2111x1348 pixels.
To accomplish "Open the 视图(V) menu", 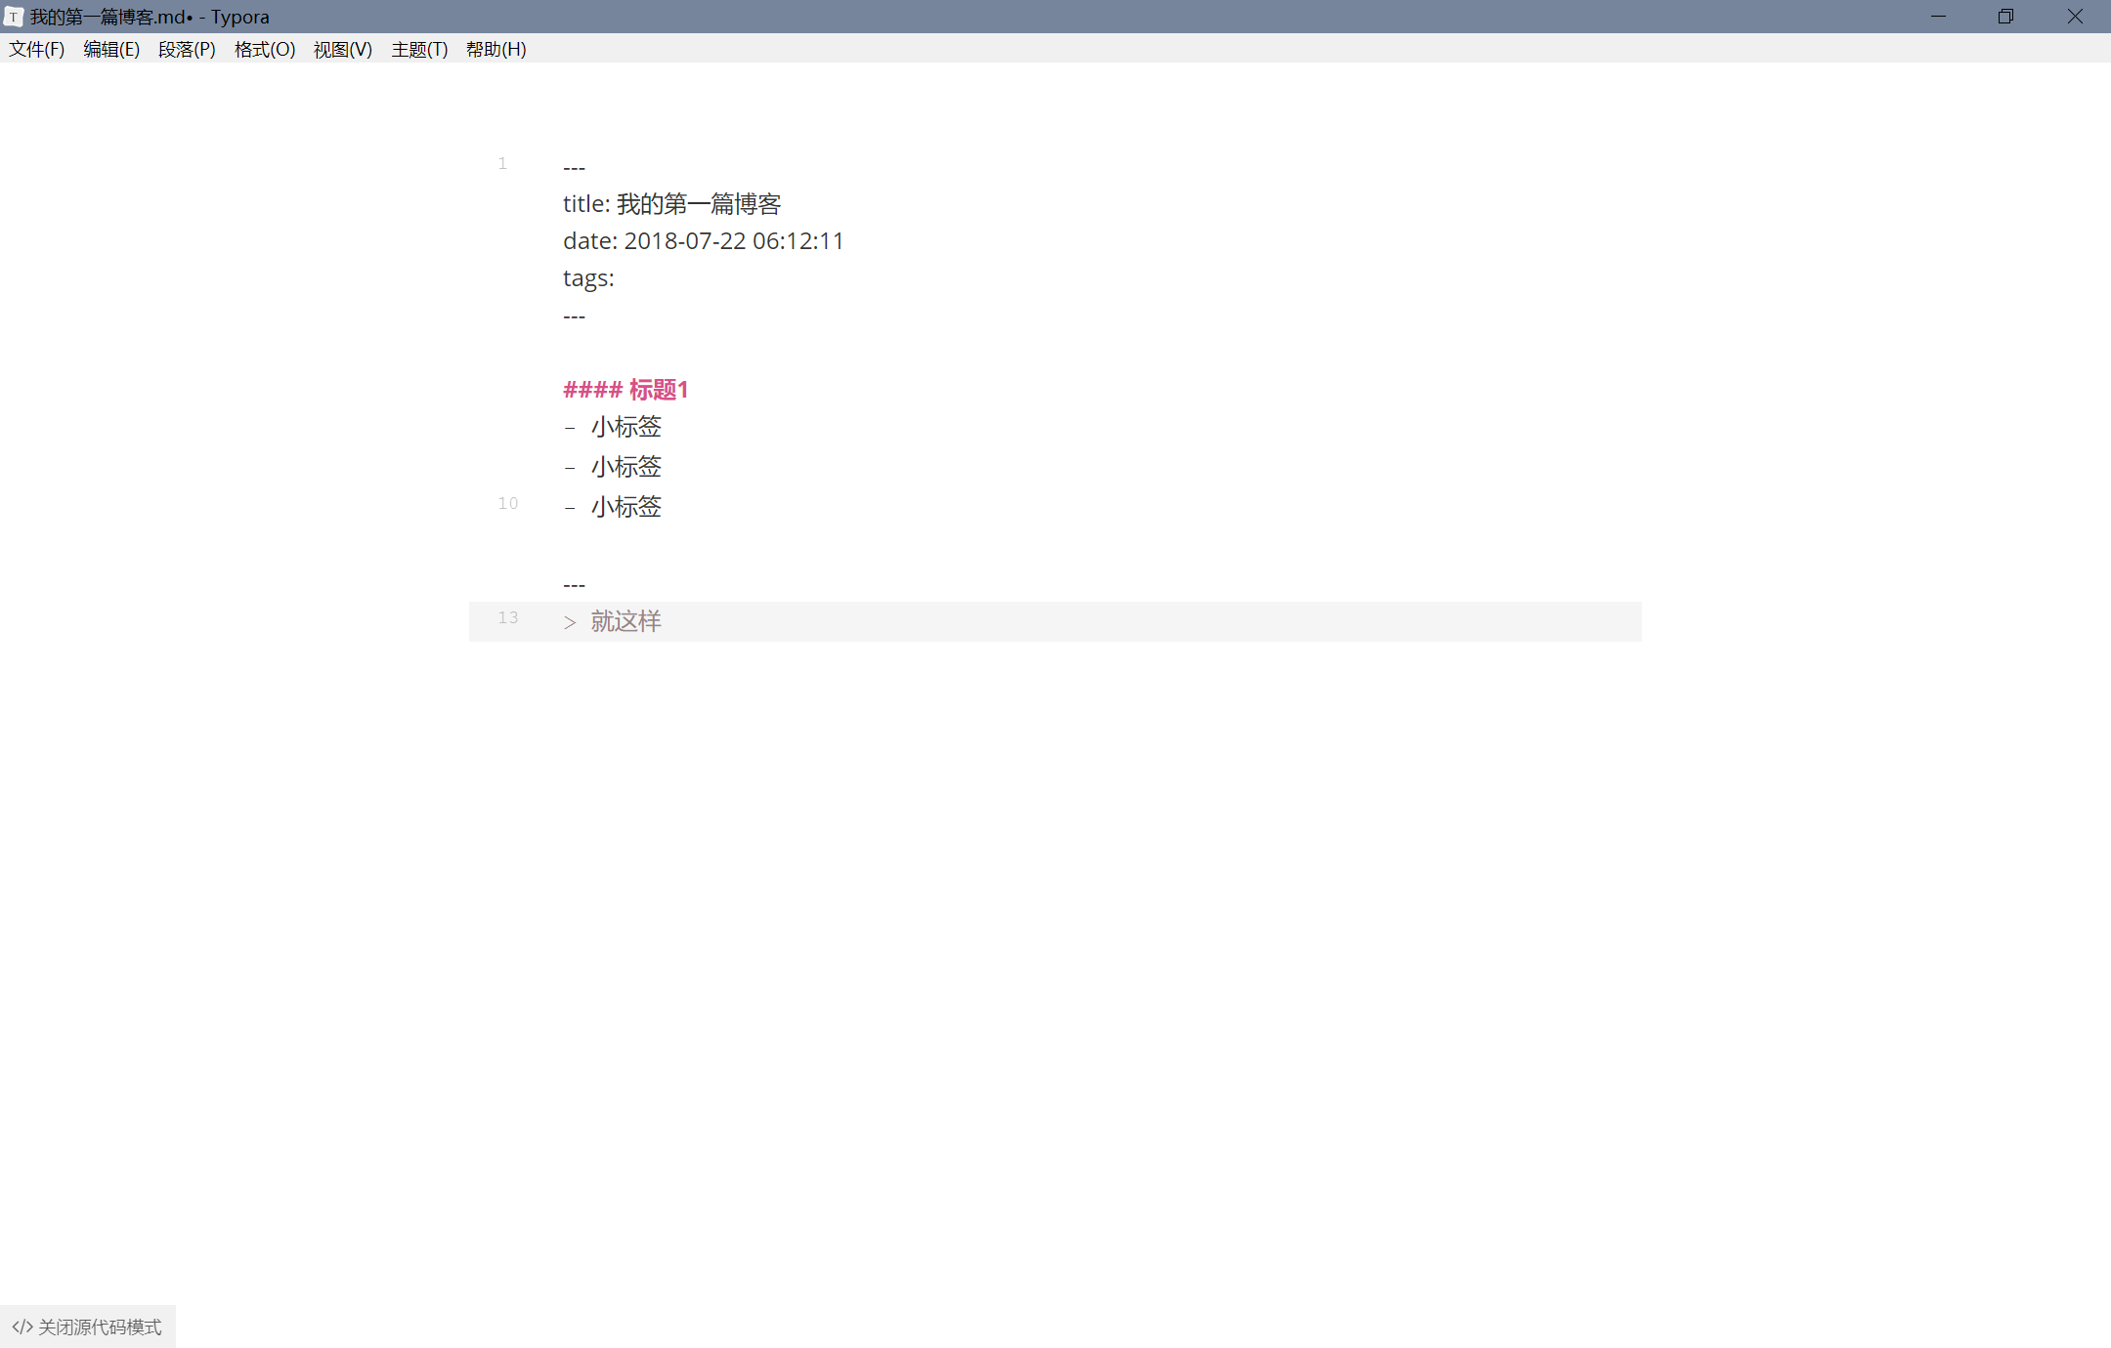I will click(x=343, y=49).
